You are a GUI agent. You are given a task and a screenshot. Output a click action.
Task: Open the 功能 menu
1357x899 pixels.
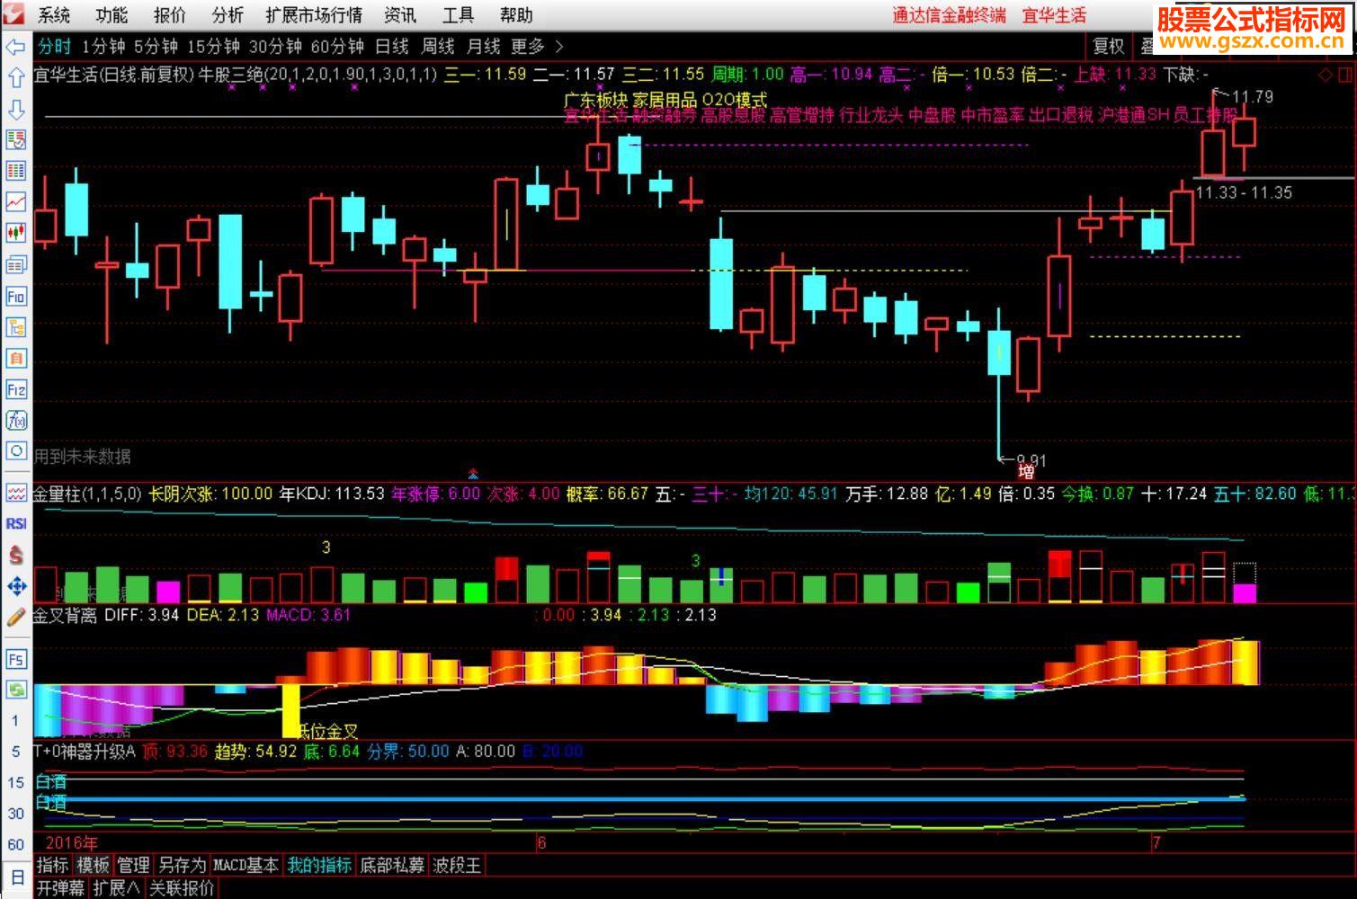[x=112, y=15]
